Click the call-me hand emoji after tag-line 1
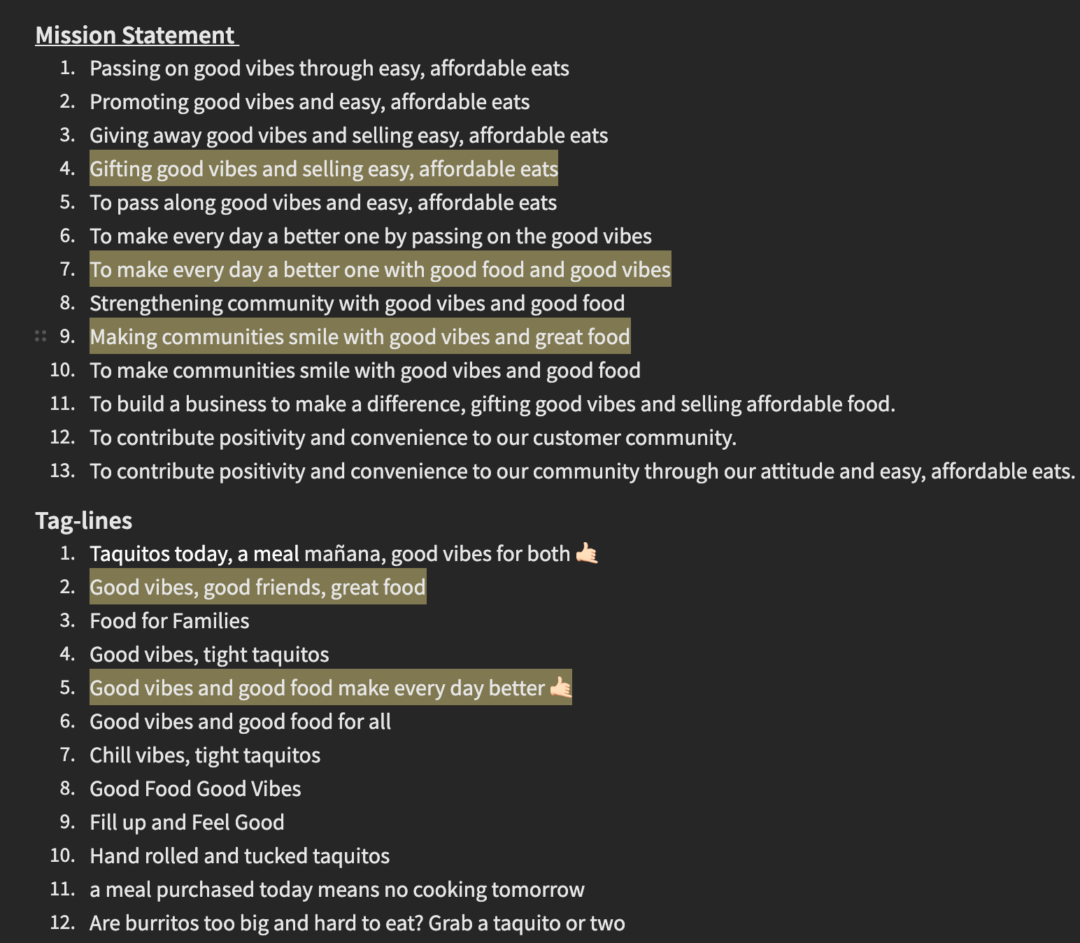The height and width of the screenshot is (943, 1080). 586,554
